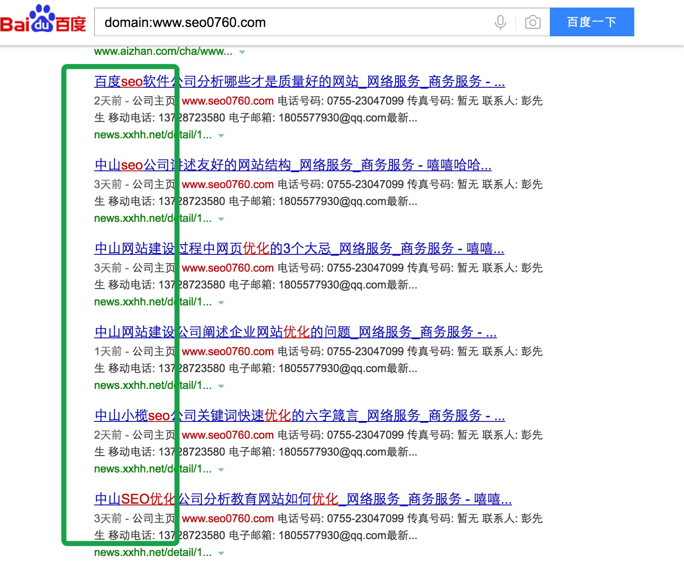
Task: Click red www.seo0760.com text in 3个大忌 snippet
Action: click(x=228, y=268)
